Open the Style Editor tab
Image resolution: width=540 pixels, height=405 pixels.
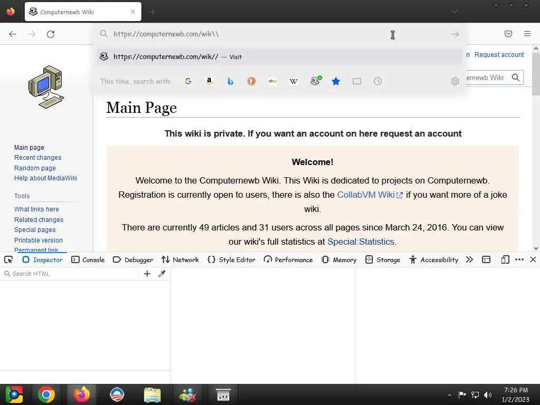click(232, 259)
